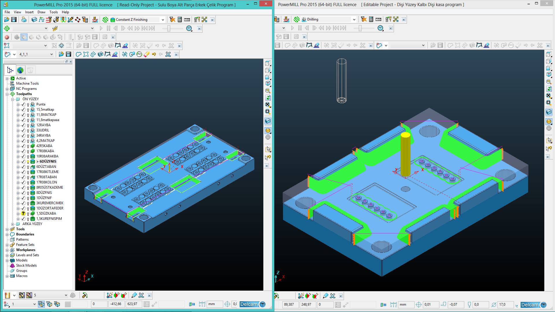Select the 6DÜZTABAN toolpath entry

coord(46,167)
